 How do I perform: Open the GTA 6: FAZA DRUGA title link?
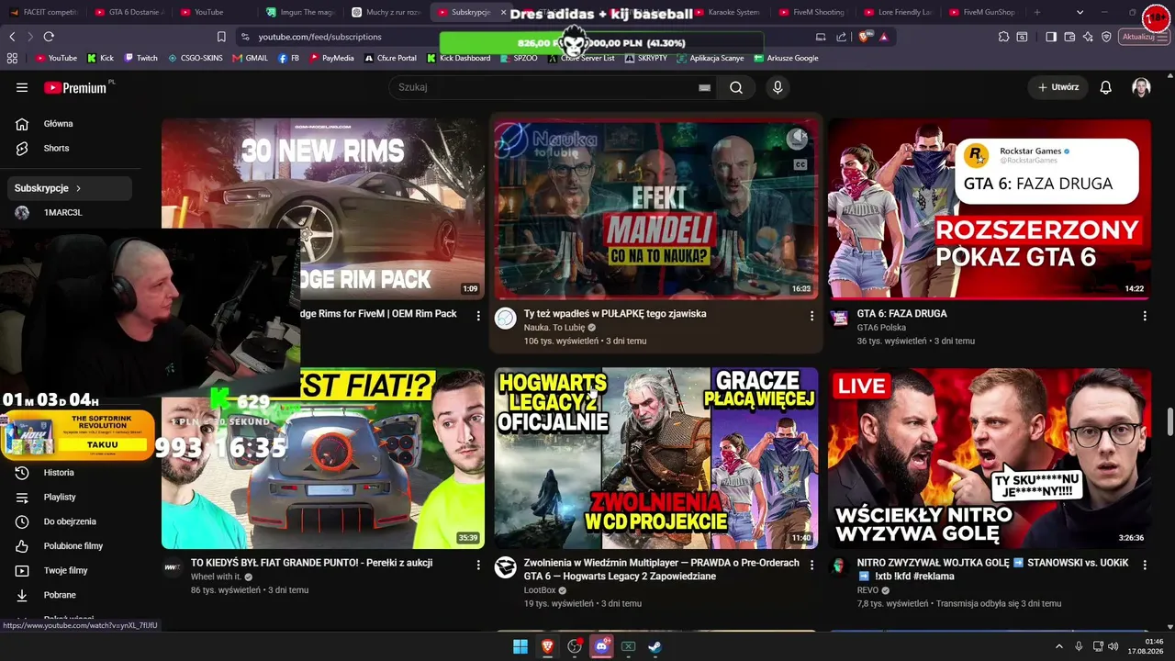901,314
